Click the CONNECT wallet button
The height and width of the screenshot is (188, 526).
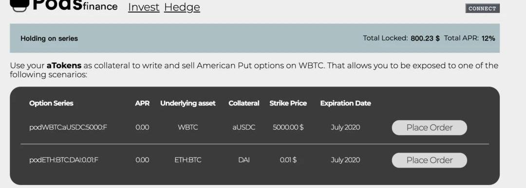(482, 8)
